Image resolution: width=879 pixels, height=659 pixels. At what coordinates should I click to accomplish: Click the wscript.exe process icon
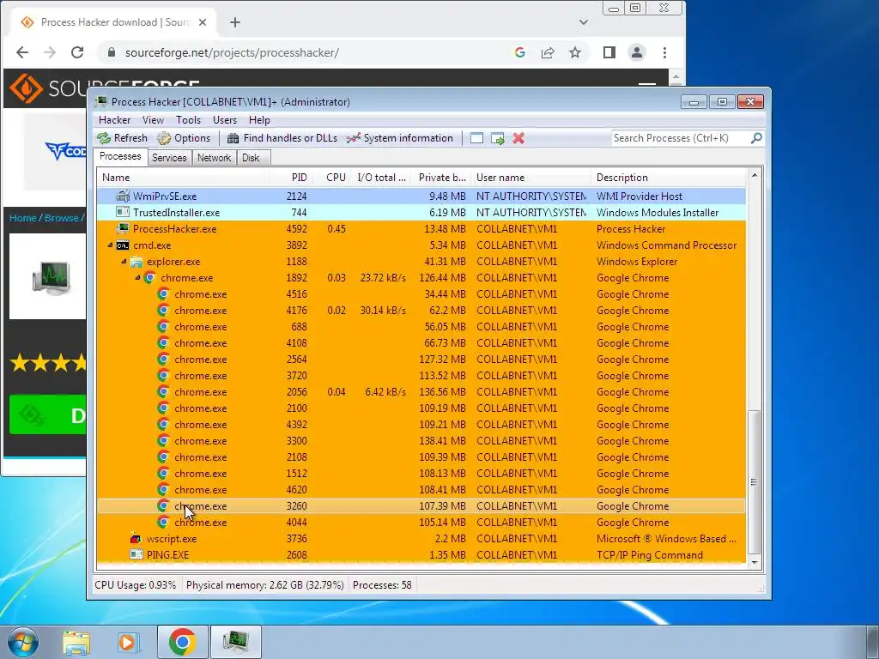[x=136, y=539]
